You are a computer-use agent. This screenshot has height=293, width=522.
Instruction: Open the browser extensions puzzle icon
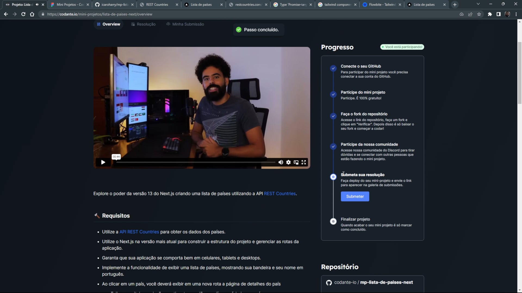point(490,14)
